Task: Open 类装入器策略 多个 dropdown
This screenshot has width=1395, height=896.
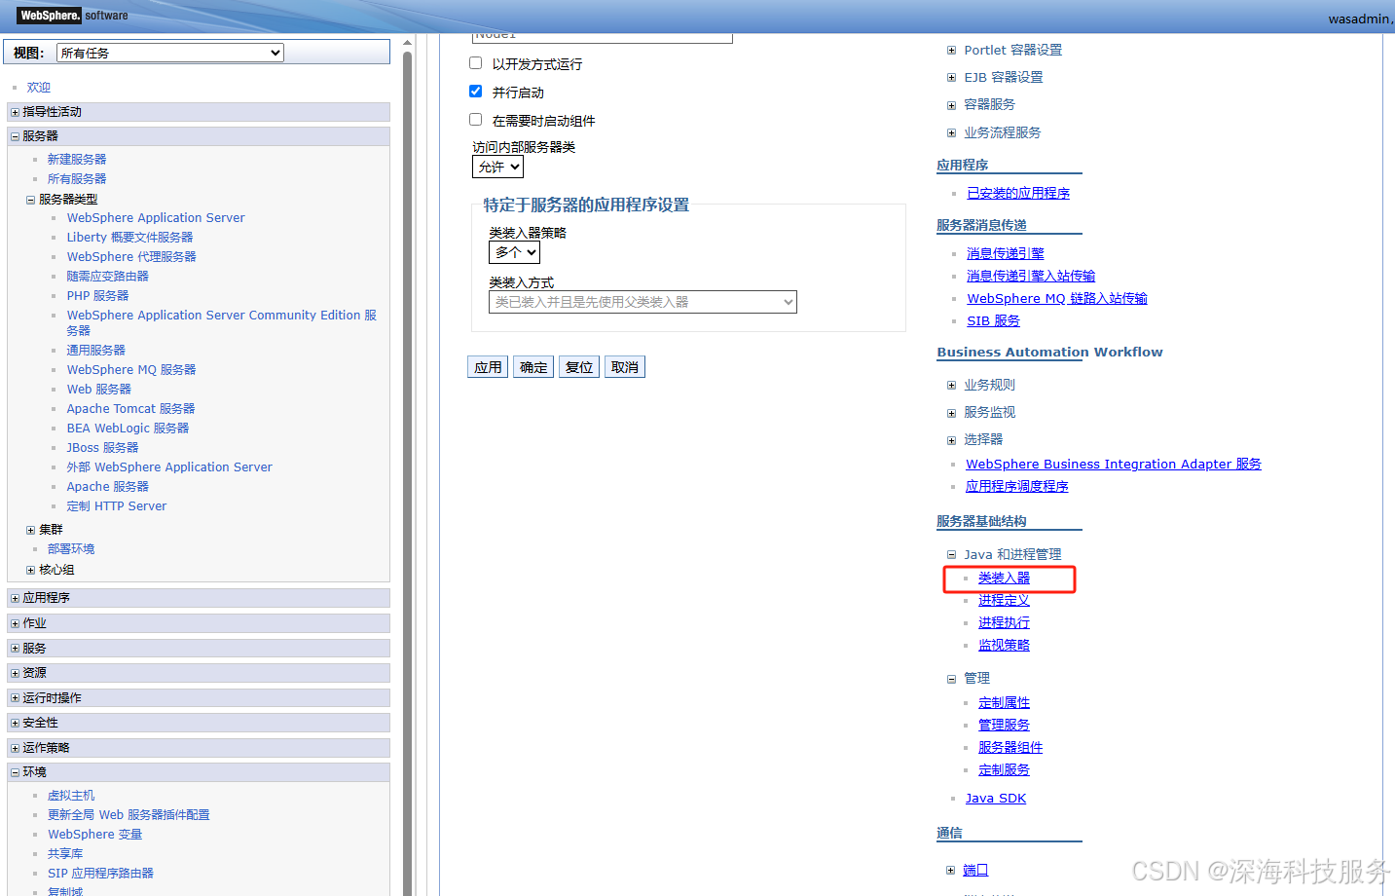Action: (514, 252)
